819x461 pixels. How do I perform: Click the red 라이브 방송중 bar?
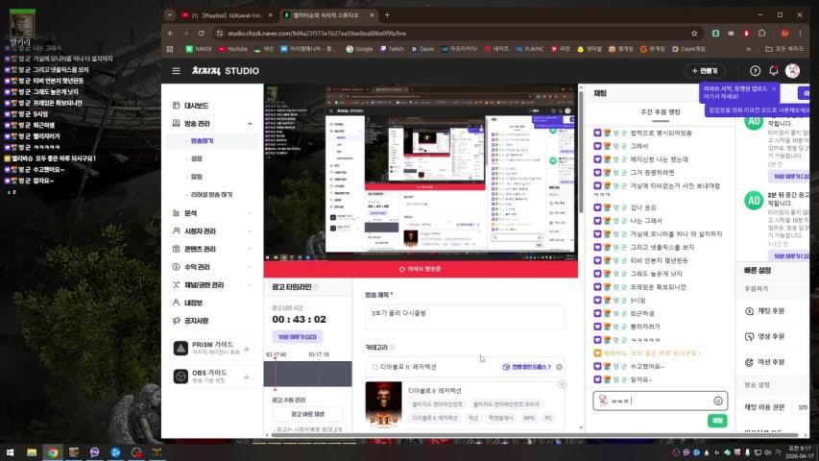421,269
